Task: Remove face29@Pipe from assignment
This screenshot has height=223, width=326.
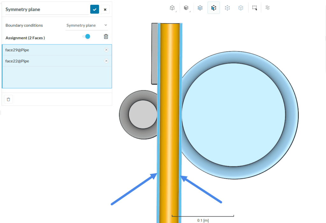Action: click(106, 50)
